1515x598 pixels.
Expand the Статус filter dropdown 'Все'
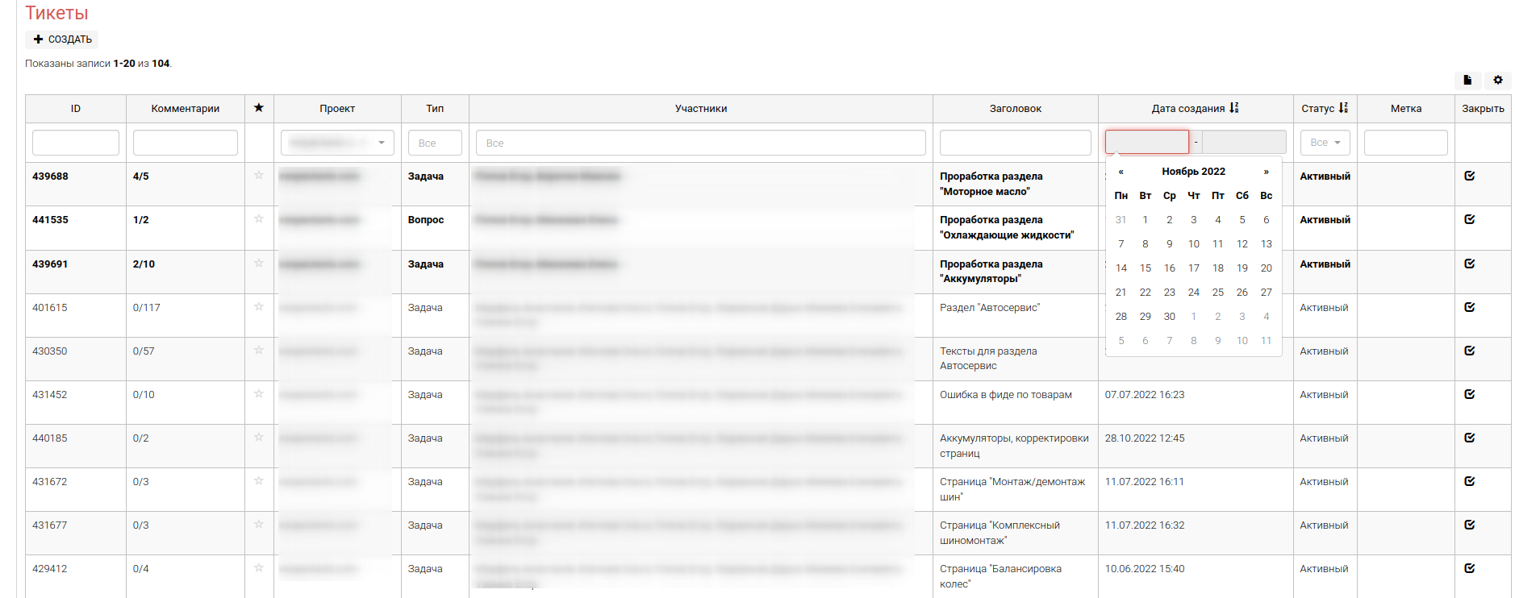[x=1325, y=143]
